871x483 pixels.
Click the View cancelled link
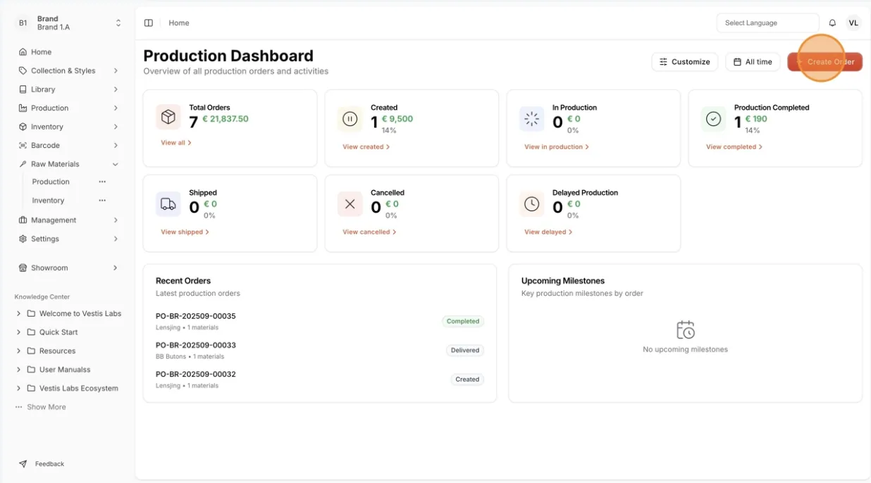coord(369,232)
